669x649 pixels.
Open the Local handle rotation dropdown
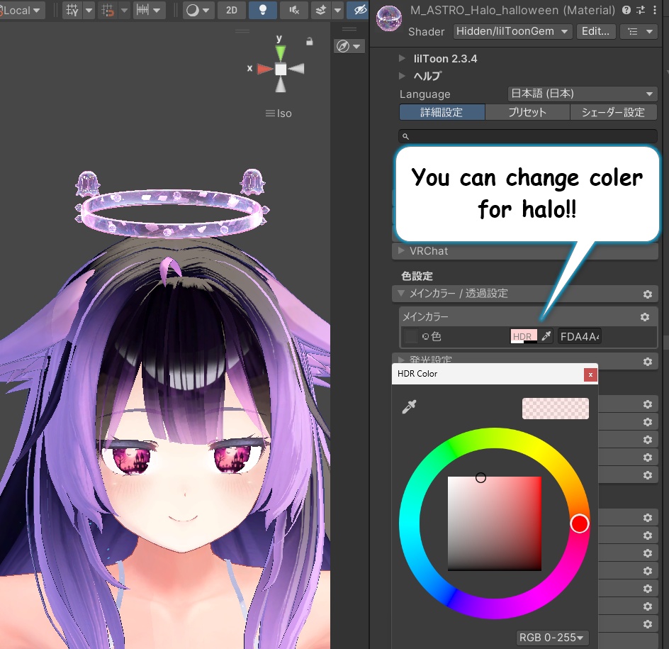tap(21, 10)
